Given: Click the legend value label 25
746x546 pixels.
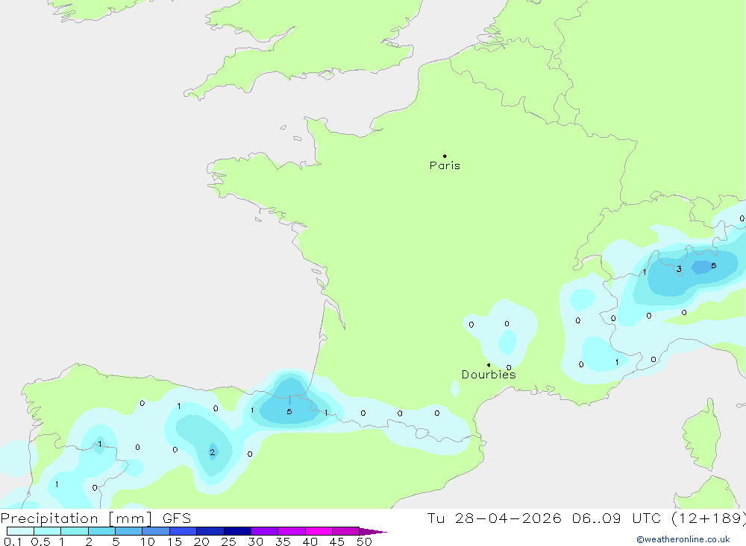Looking at the screenshot, I should [228, 542].
